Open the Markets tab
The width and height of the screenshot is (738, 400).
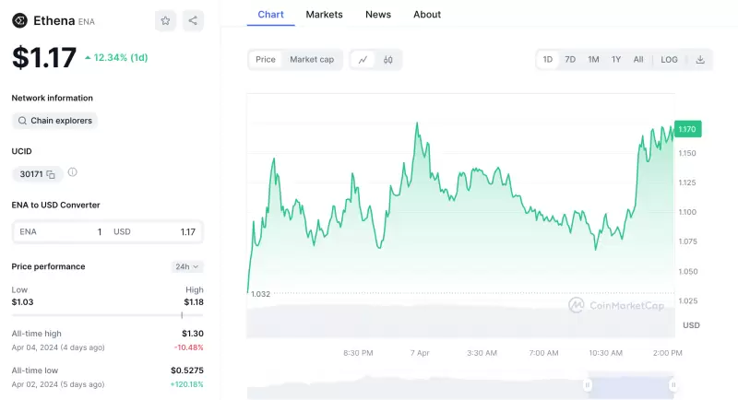(x=324, y=15)
